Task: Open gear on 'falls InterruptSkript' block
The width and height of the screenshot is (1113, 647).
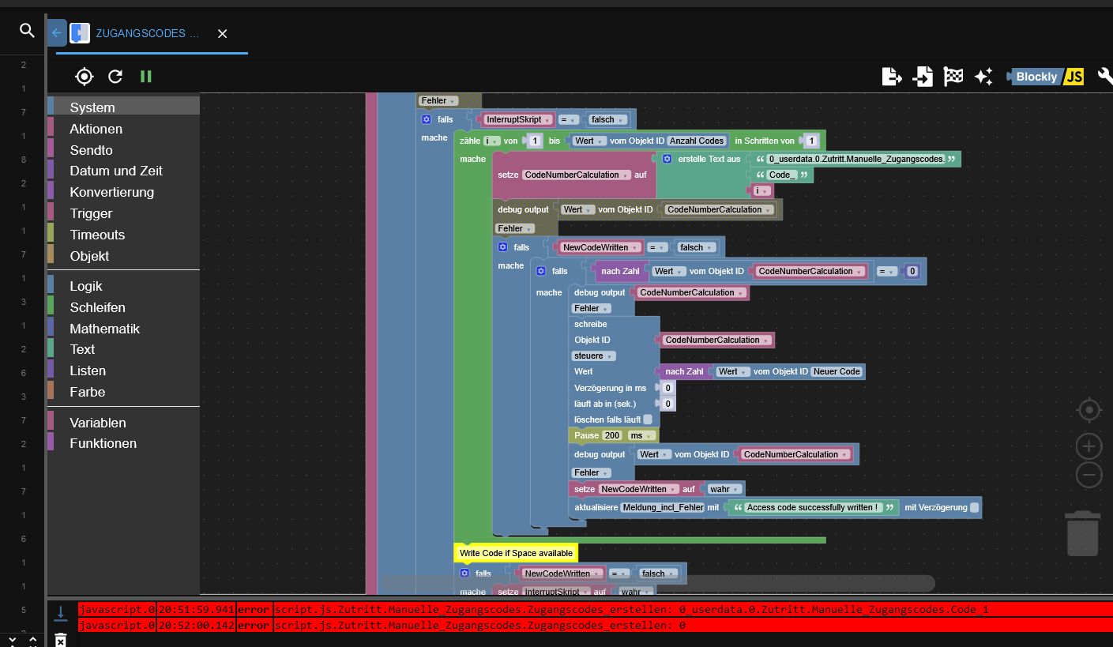Action: click(427, 119)
